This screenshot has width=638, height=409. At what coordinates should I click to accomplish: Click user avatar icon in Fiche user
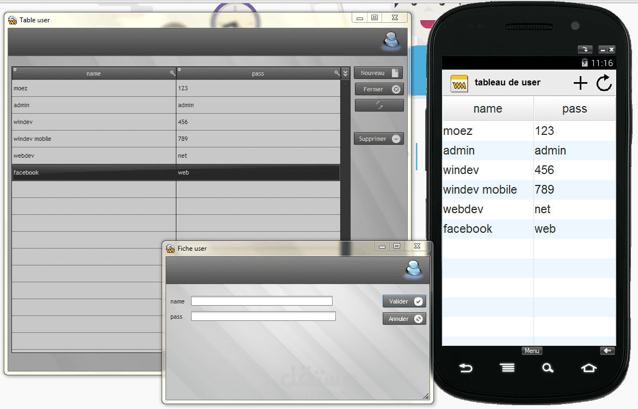(x=413, y=270)
